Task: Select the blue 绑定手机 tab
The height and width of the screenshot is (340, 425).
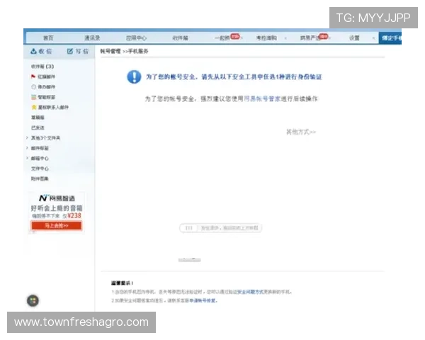Action: (x=390, y=38)
